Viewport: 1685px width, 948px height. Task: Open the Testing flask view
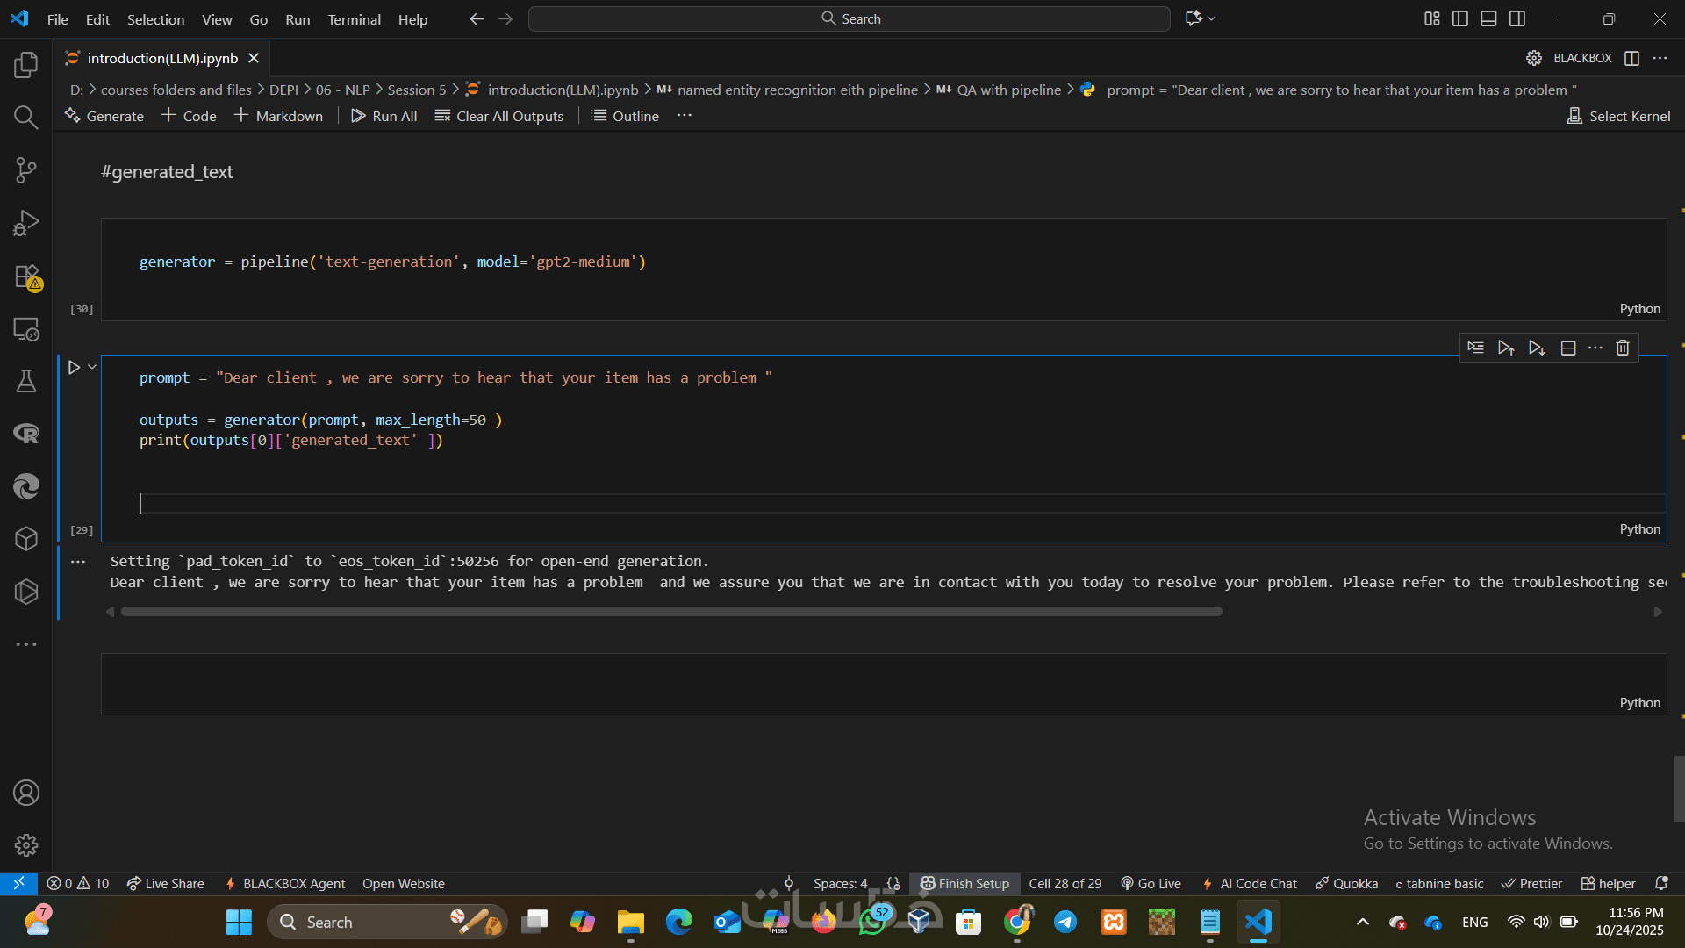(26, 381)
